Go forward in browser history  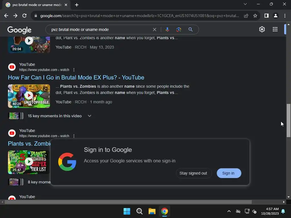(15, 16)
